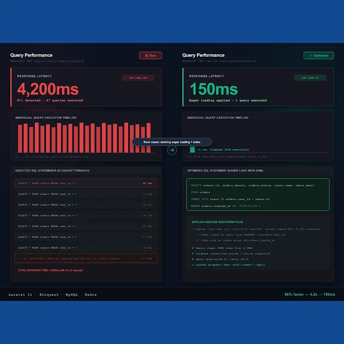
Task: Click the small green bar in the optimized timeline
Action: [192, 150]
